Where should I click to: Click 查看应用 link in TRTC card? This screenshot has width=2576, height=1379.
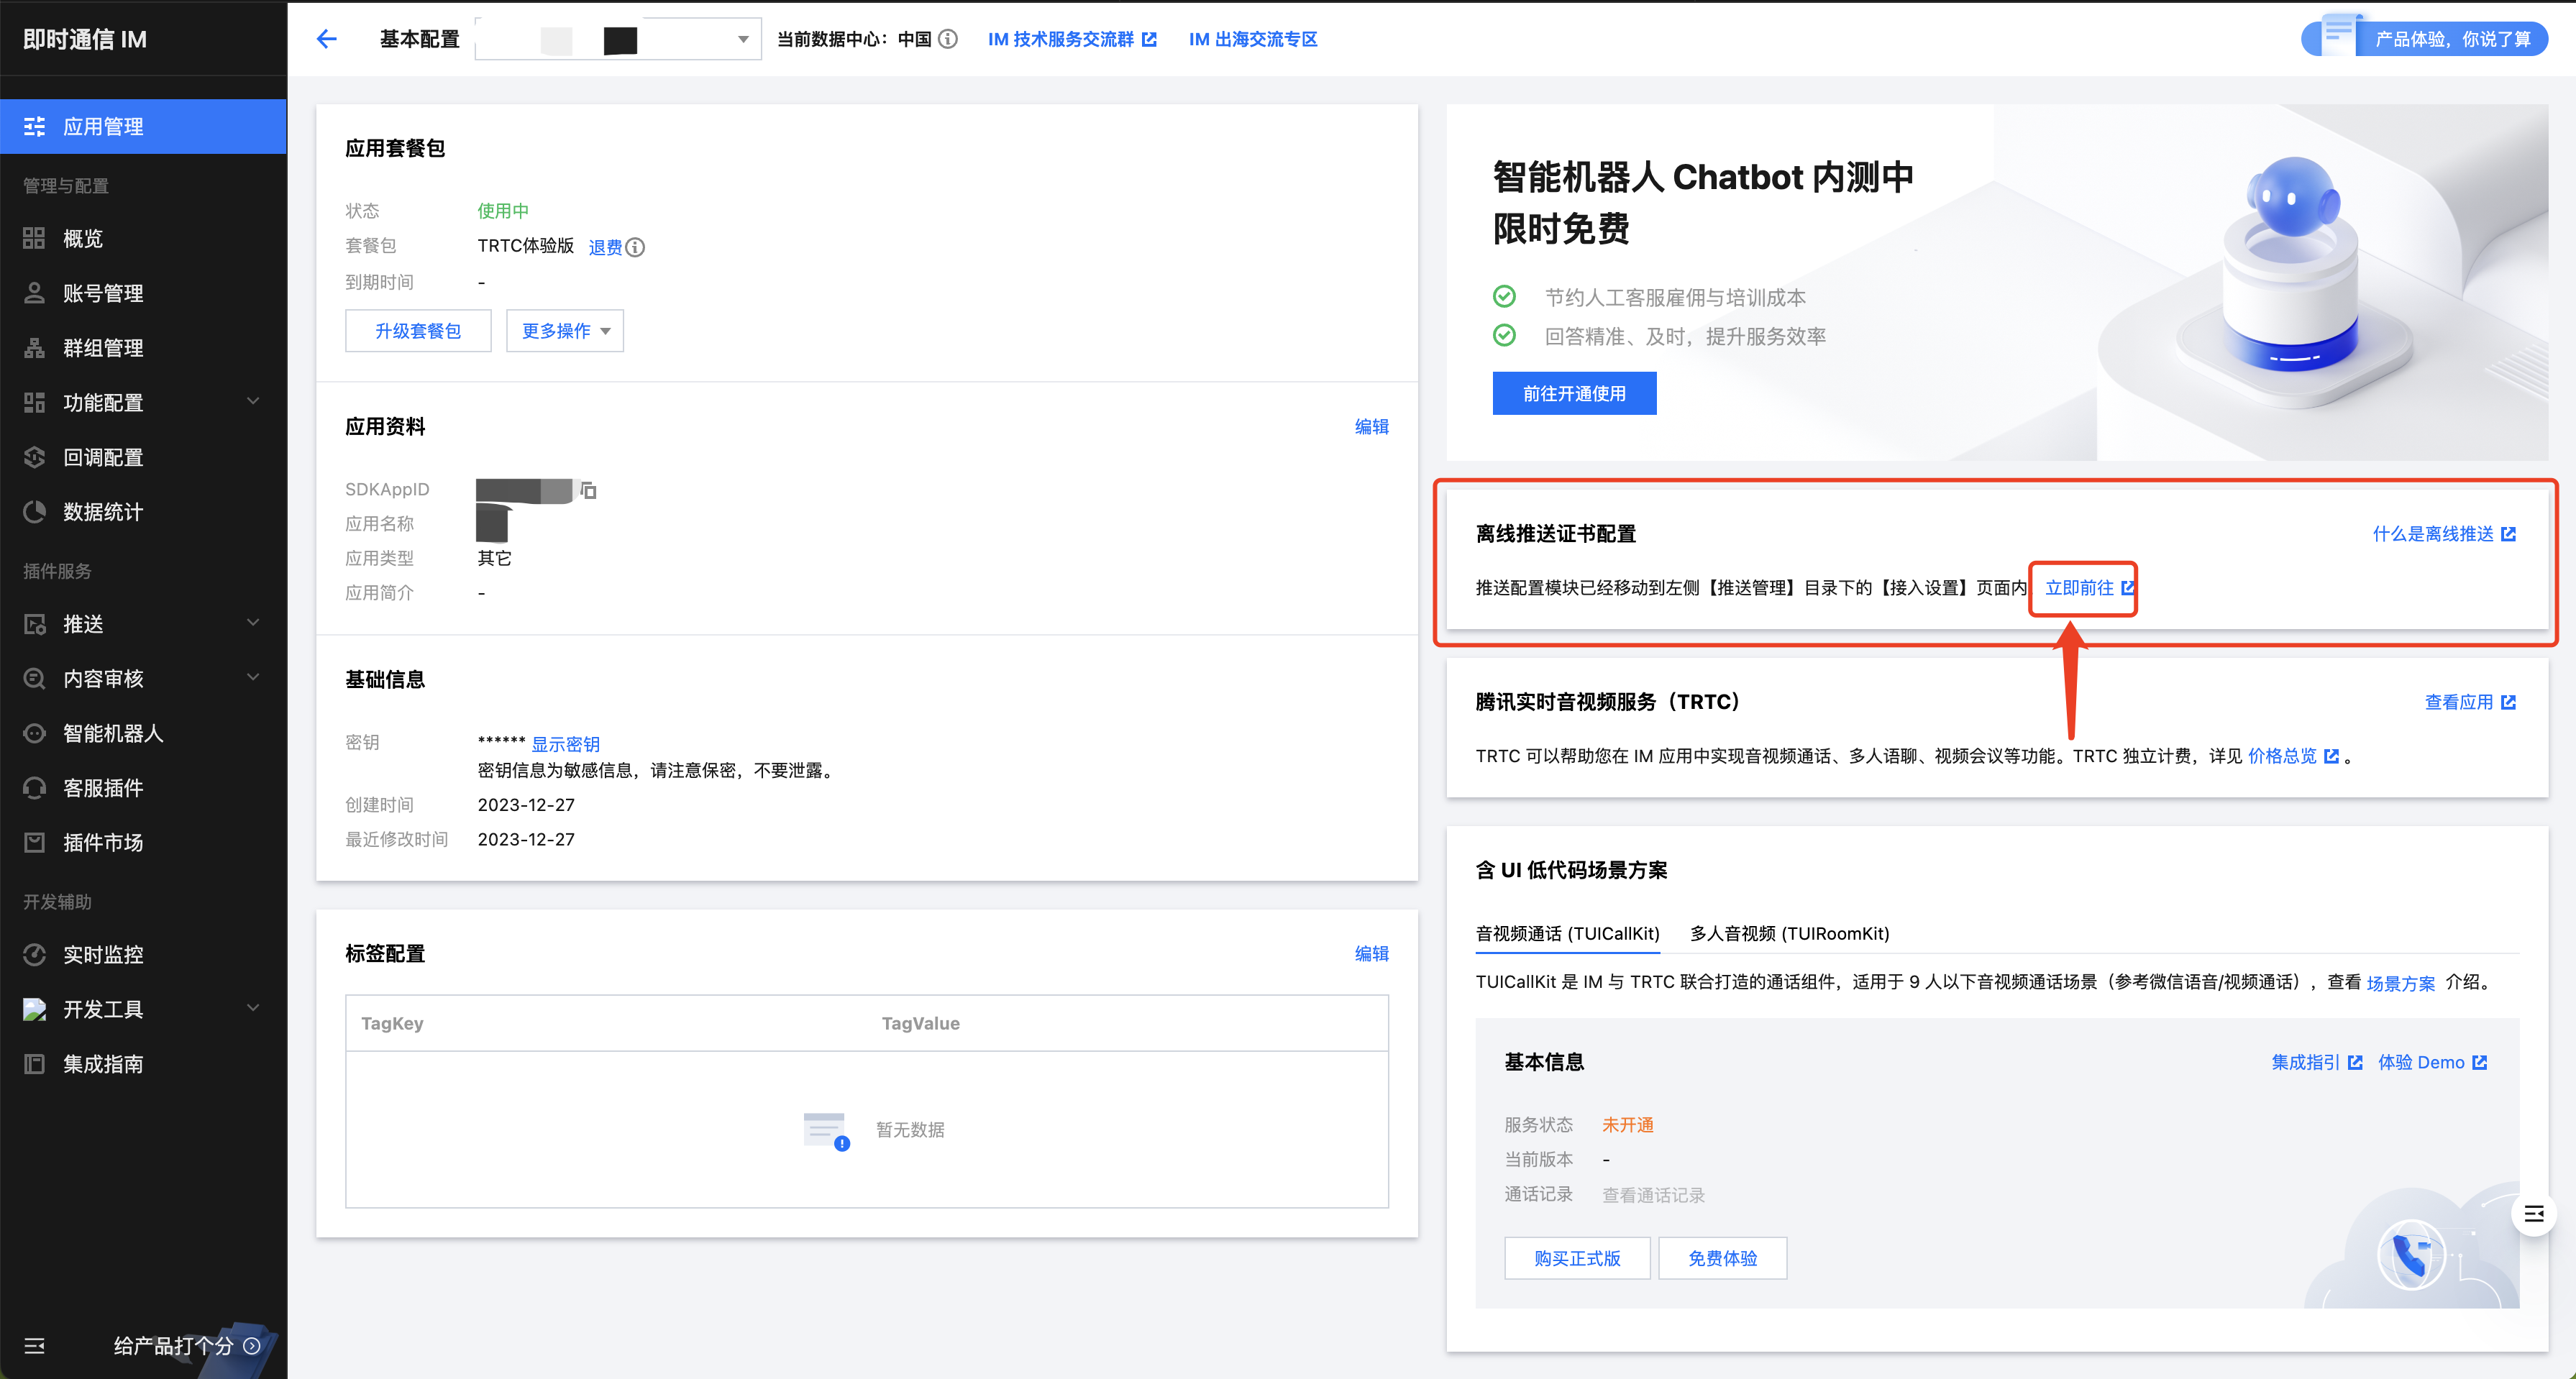pos(2469,702)
